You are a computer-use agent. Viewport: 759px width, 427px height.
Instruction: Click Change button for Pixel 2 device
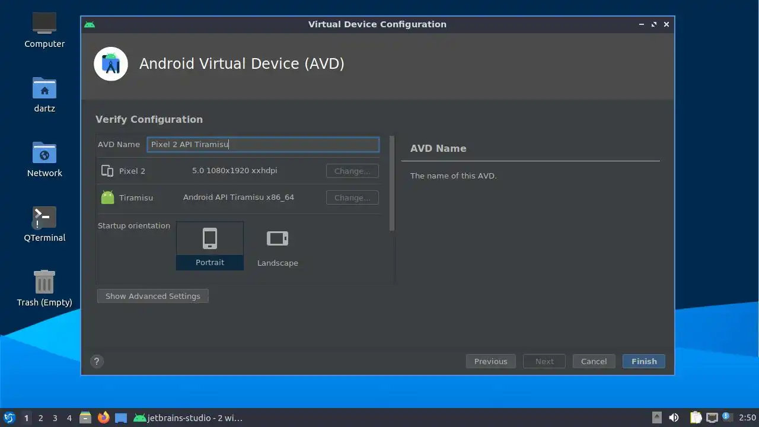click(352, 171)
